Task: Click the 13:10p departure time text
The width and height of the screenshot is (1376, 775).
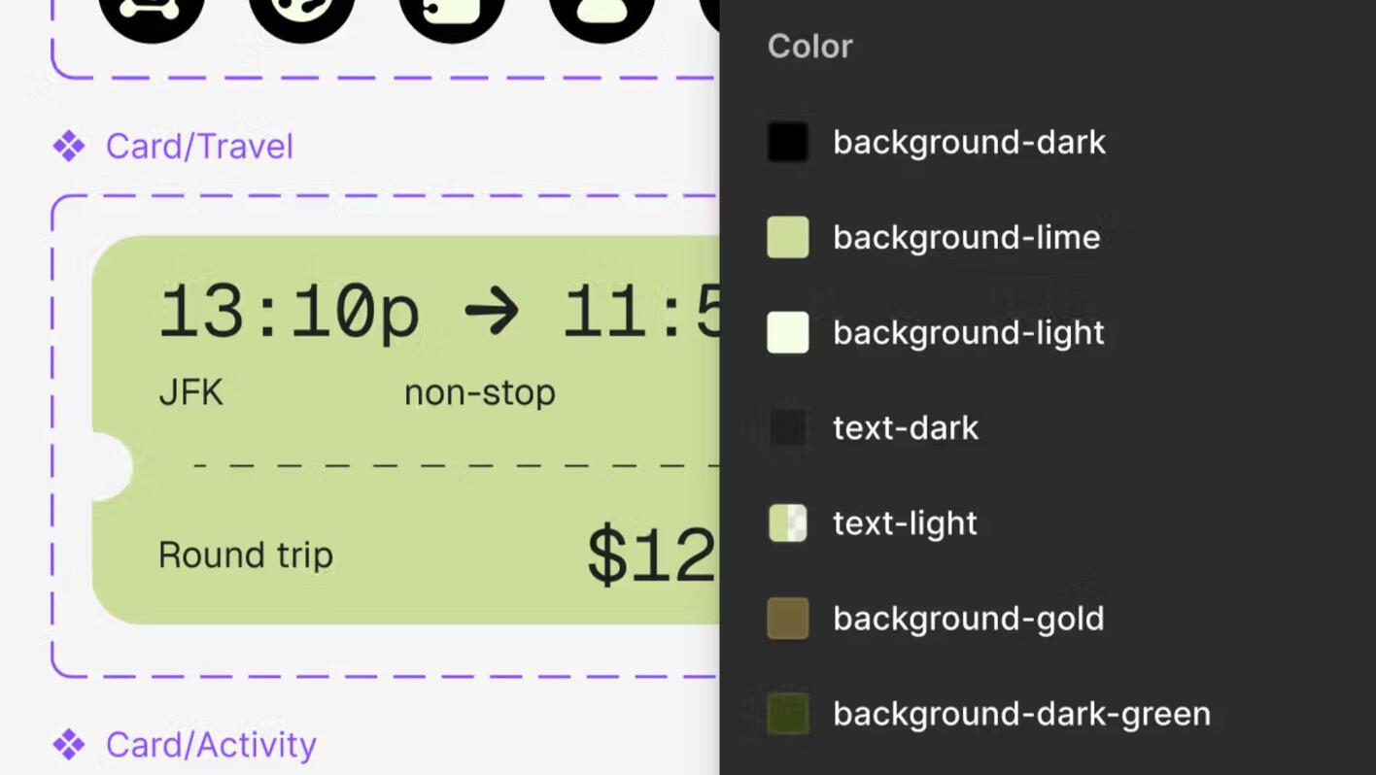Action: (289, 313)
